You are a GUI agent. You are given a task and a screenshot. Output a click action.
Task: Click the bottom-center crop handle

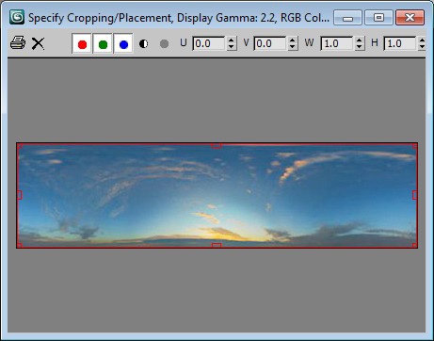click(x=217, y=245)
